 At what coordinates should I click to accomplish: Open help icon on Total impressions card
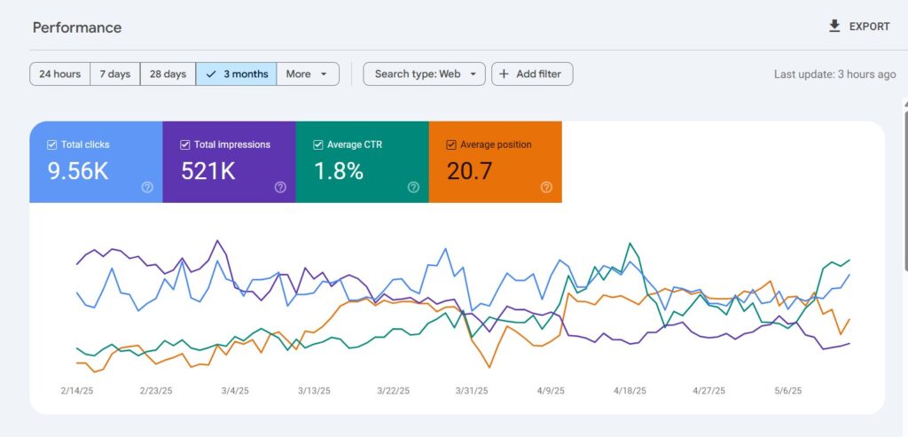280,187
